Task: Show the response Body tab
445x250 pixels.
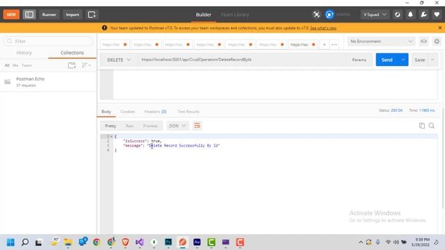Action: 106,112
